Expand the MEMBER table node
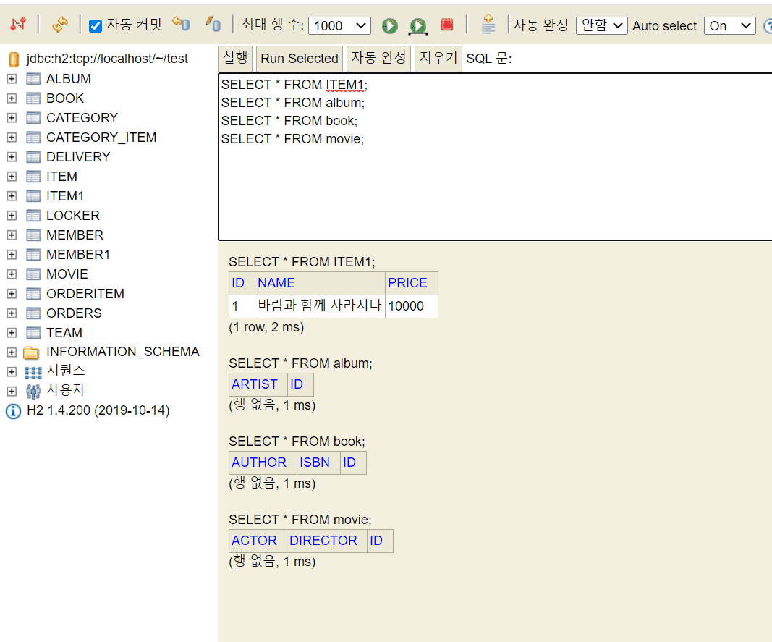 [x=12, y=235]
